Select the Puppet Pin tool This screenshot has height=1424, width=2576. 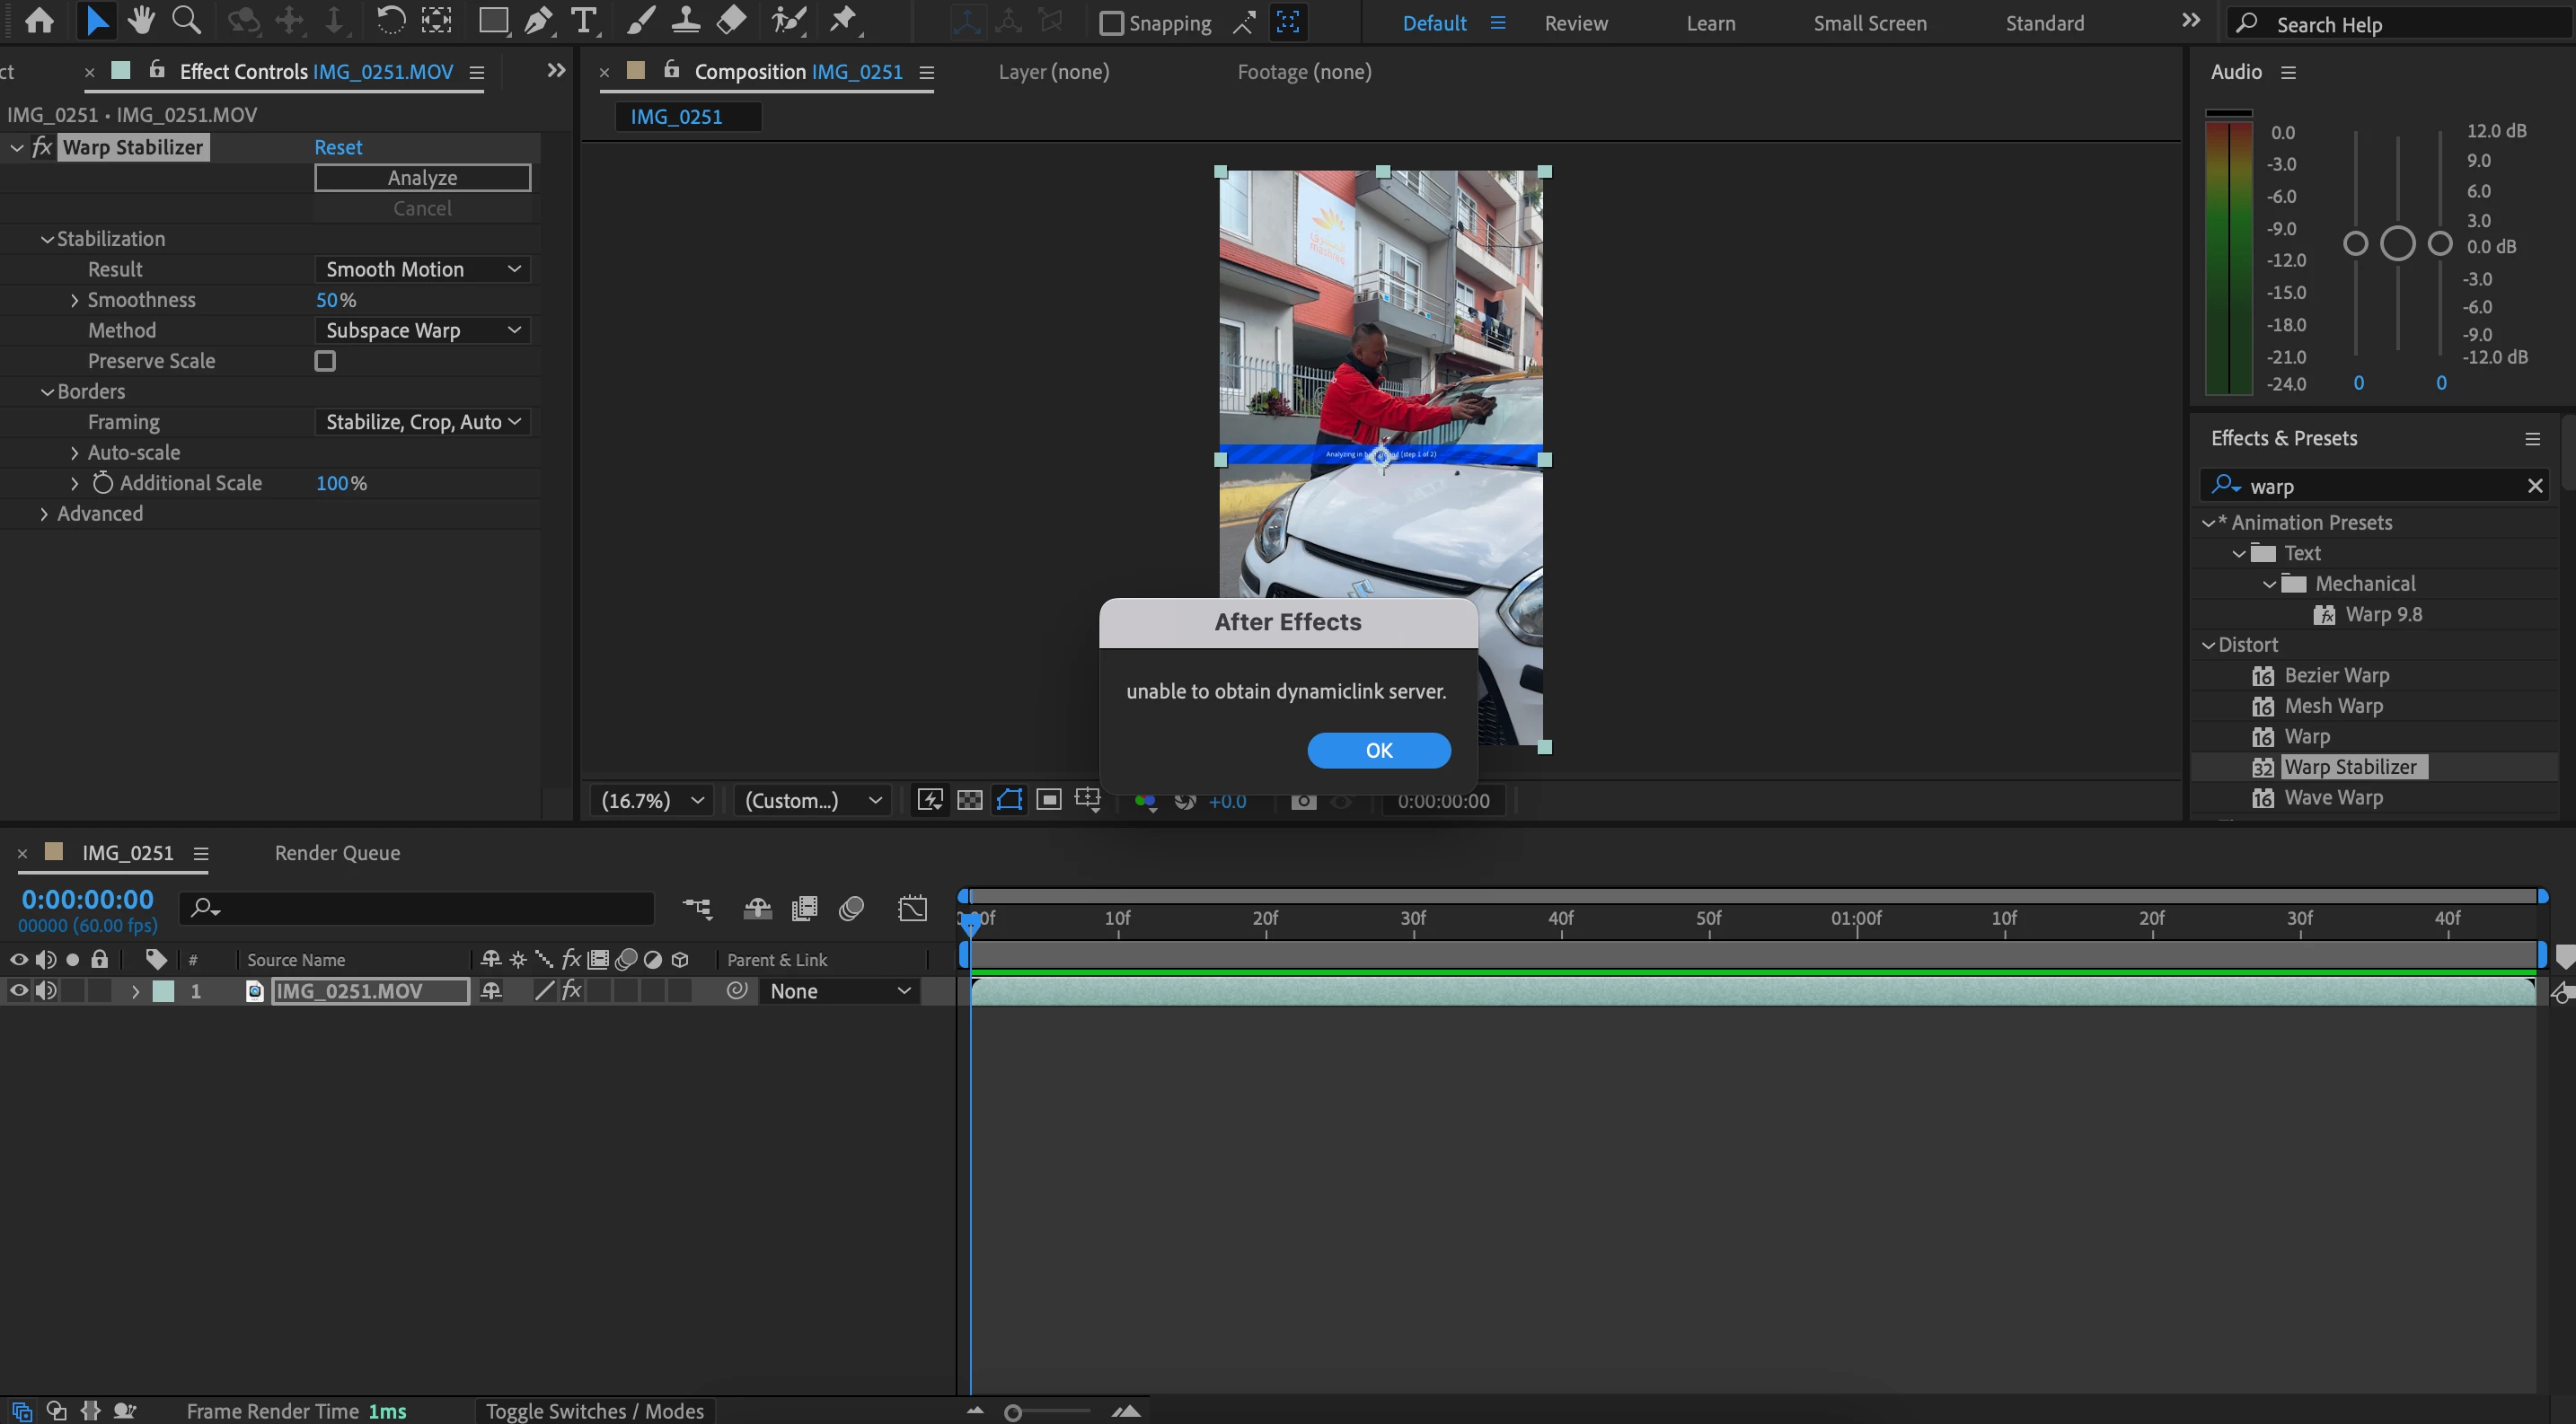coord(844,20)
